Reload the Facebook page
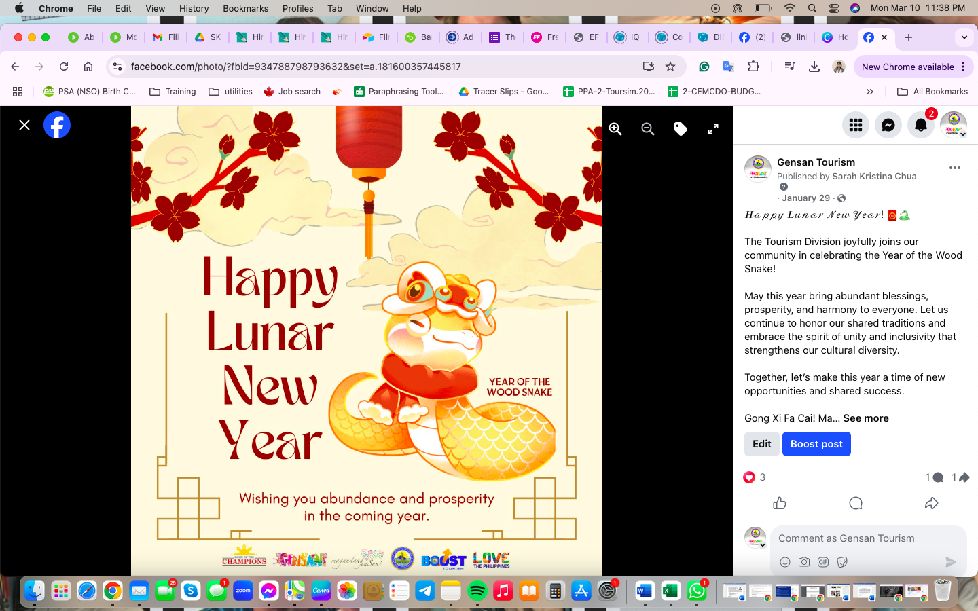This screenshot has width=978, height=611. click(64, 67)
